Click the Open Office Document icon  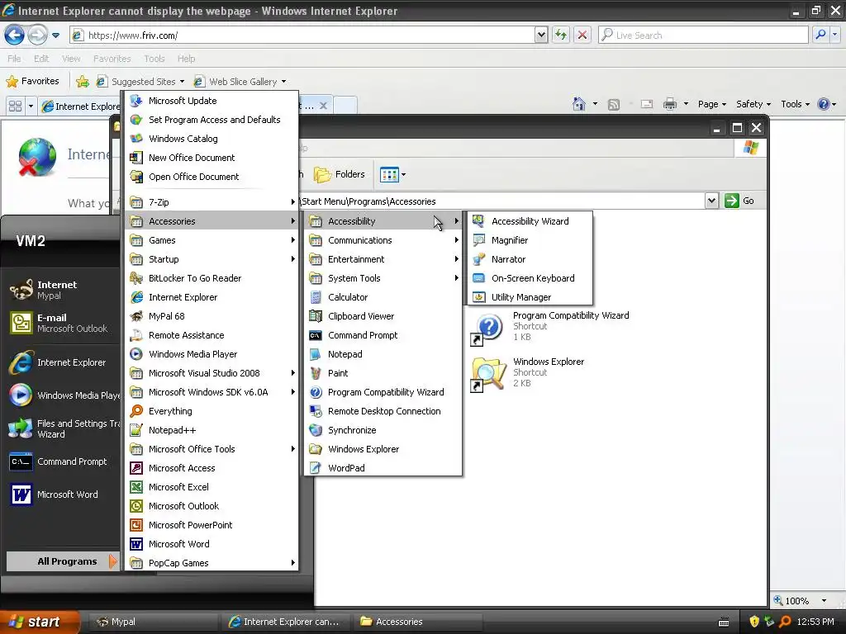click(136, 177)
